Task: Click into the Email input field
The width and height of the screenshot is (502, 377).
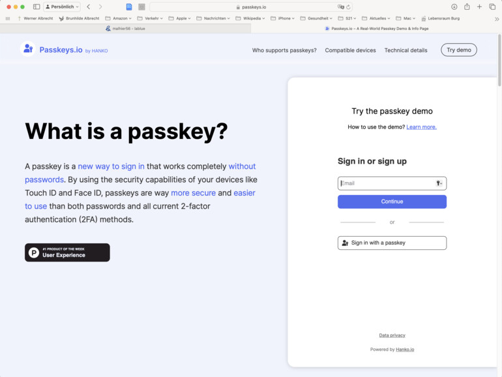Action: [385, 183]
